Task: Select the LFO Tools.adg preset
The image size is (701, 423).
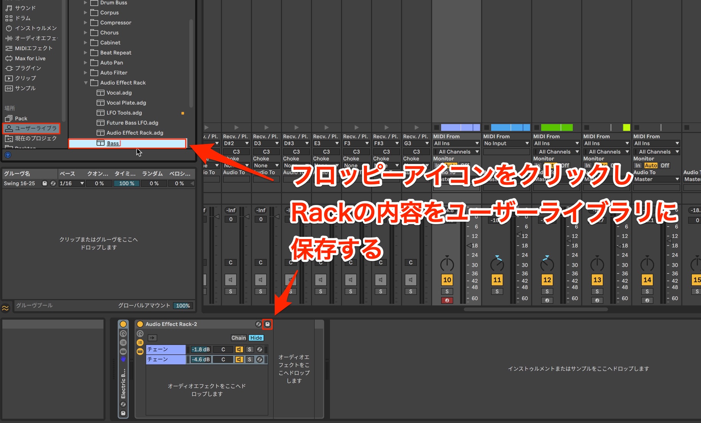Action: (119, 113)
